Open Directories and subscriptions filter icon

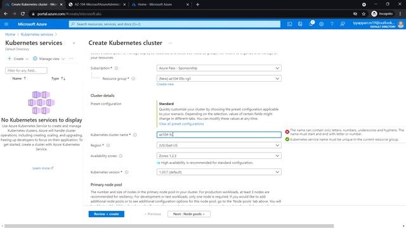pos(300,24)
